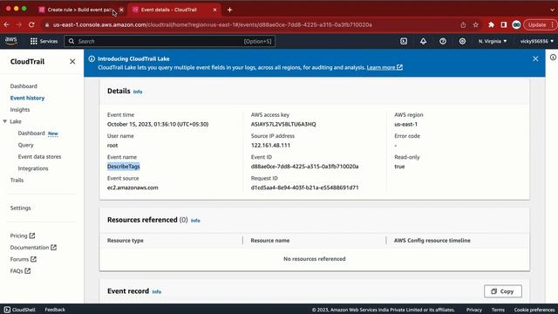Viewport: 558px width, 314px height.
Task: Toggle the browser side panel icon
Action: pos(504,24)
